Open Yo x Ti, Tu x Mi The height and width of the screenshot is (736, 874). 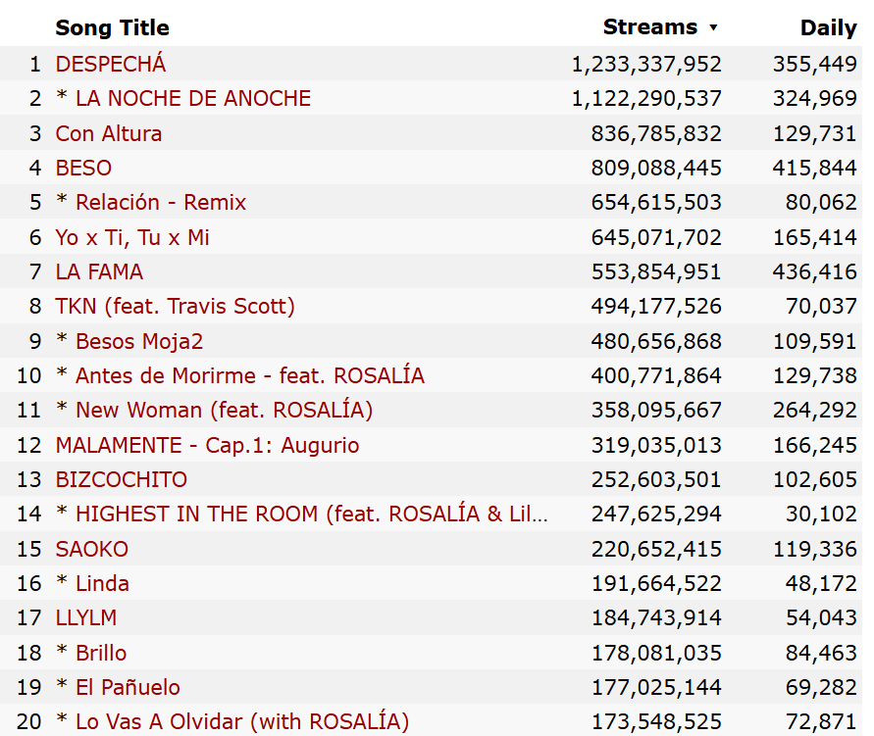(132, 237)
